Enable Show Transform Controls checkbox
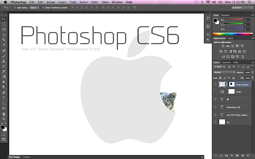 coord(42,8)
